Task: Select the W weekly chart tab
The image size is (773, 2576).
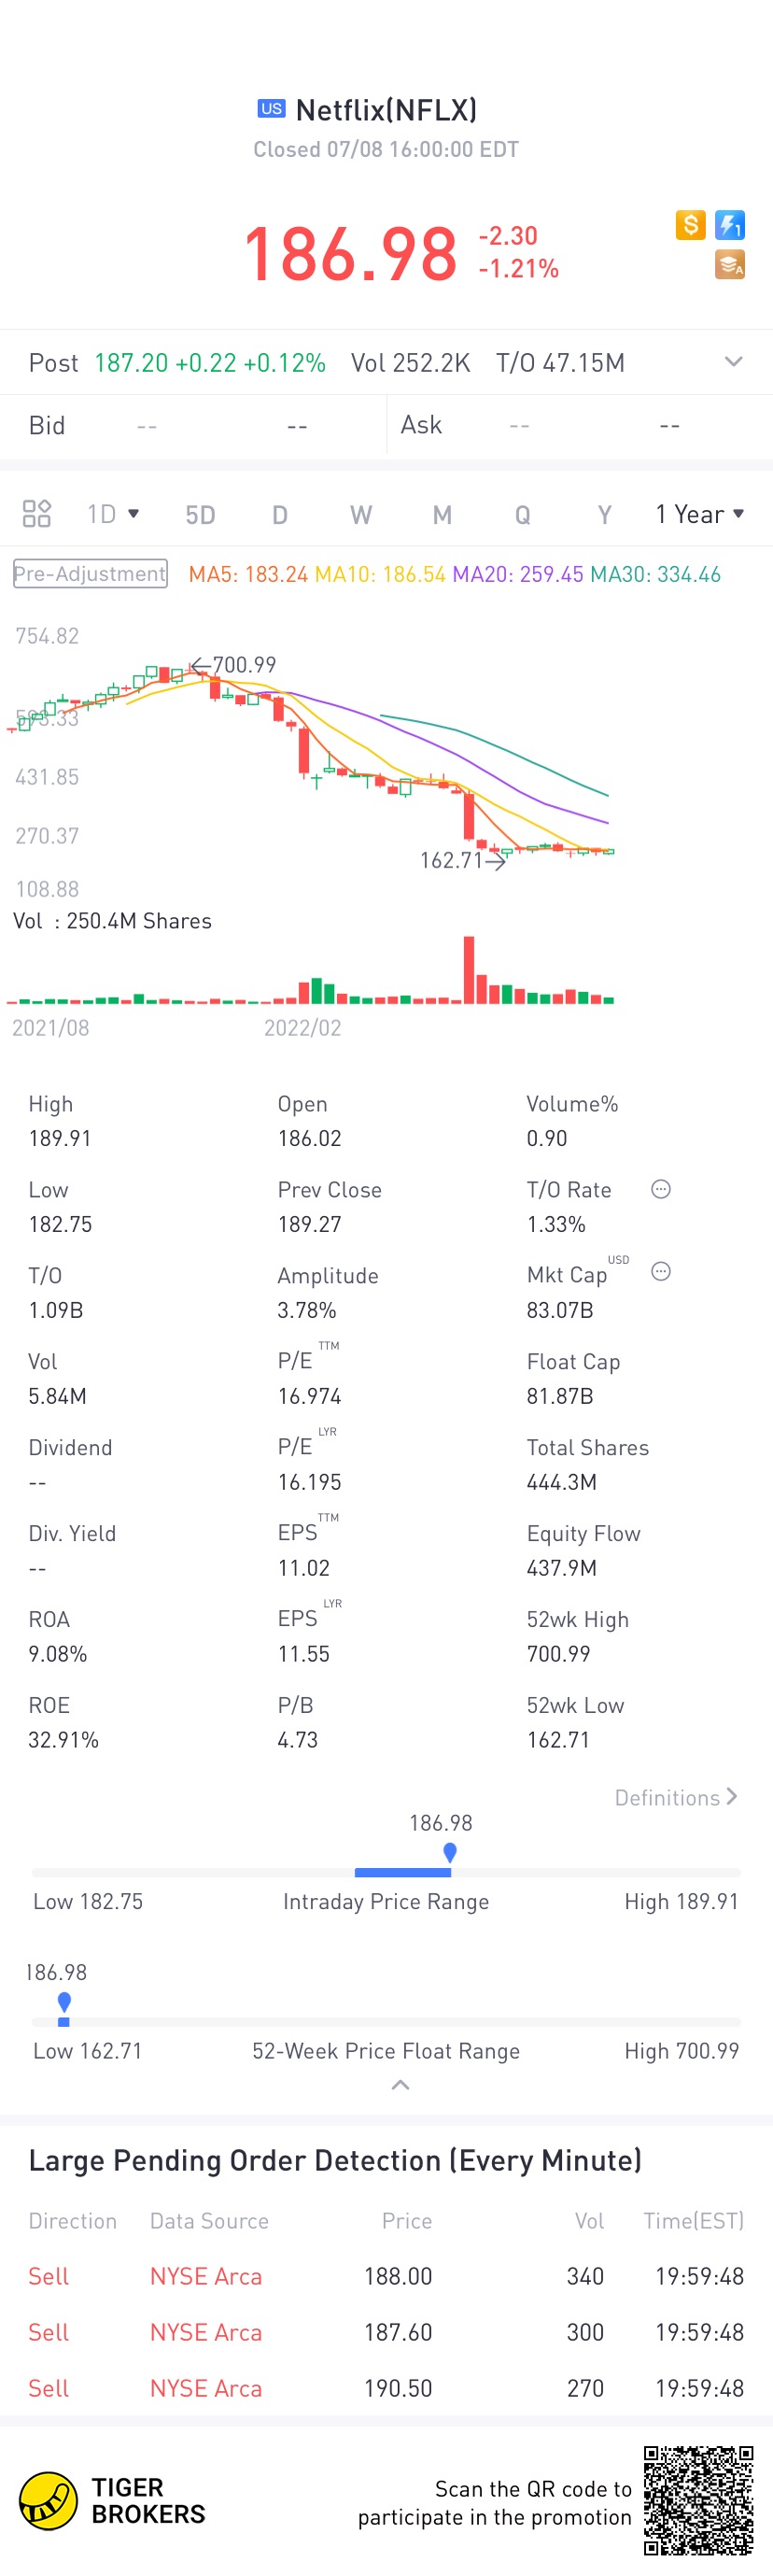Action: pos(361,515)
